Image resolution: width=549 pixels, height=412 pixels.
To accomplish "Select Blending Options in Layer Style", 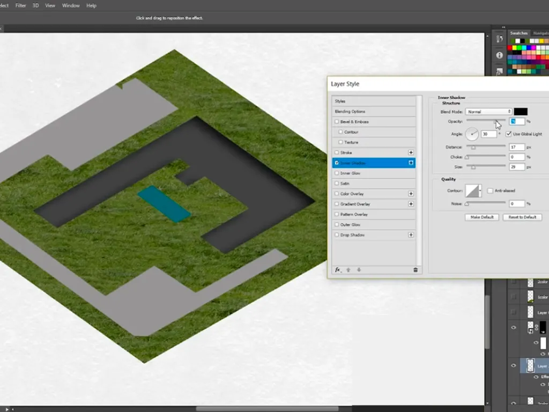I will [x=374, y=112].
